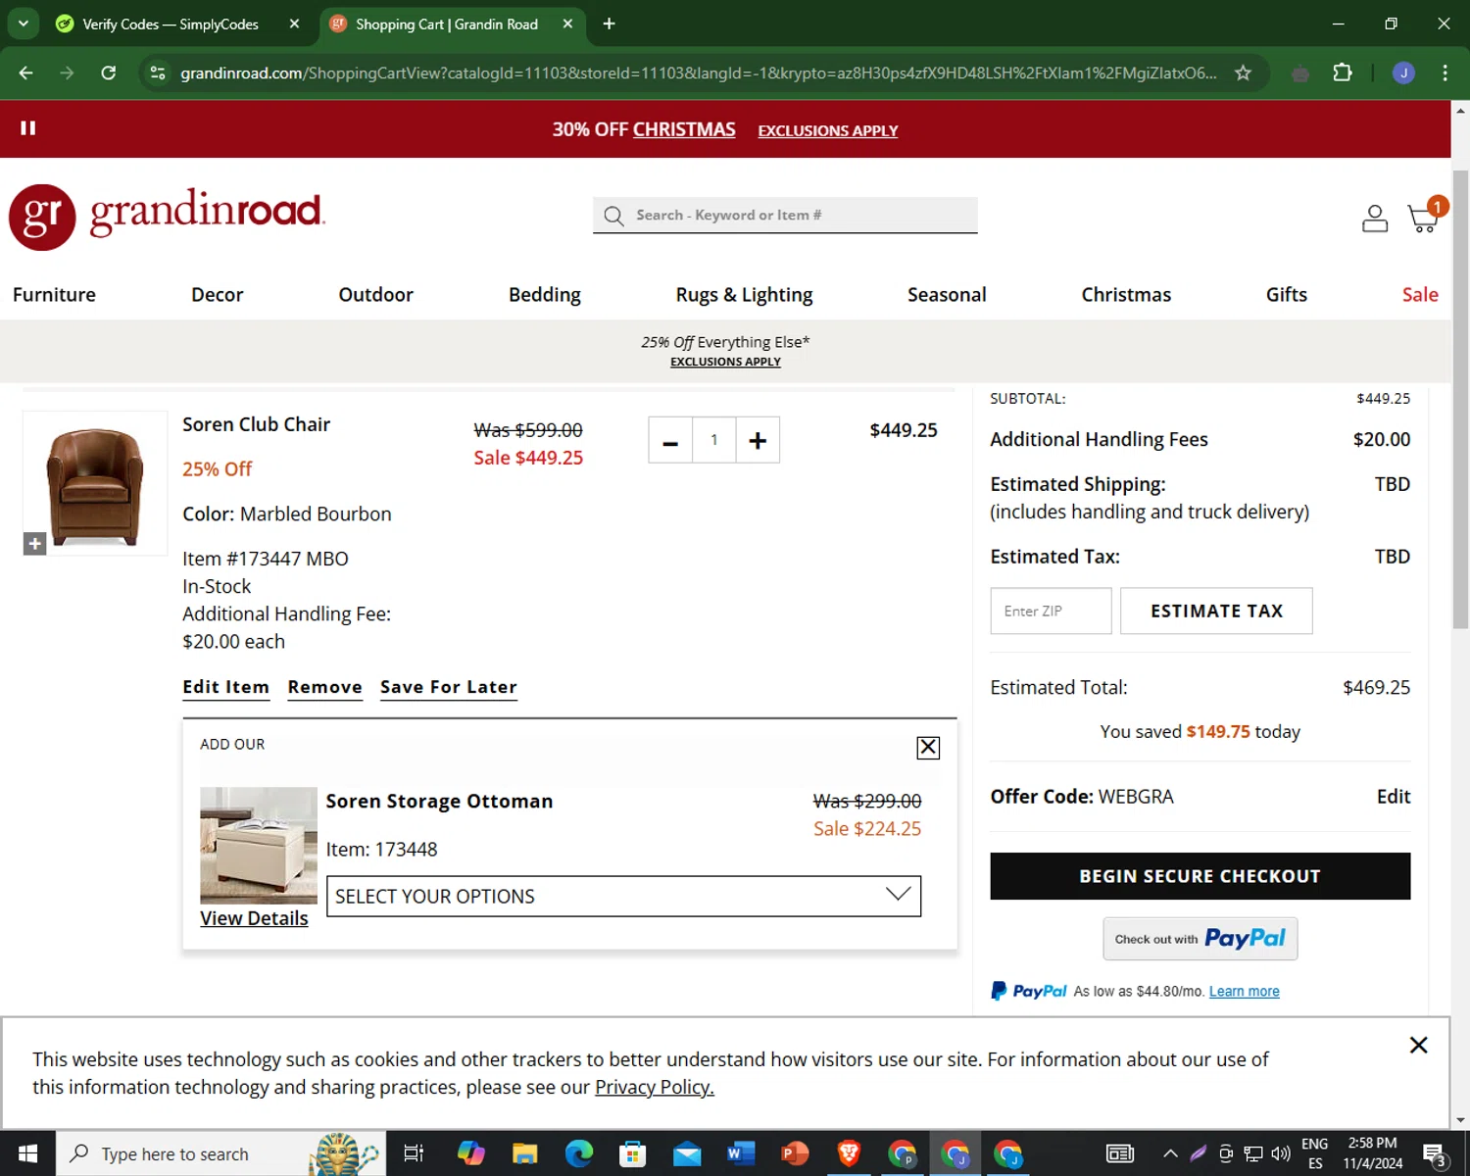View Details of the Storage Ottoman
Screen dimensions: 1470x1176
pyautogui.click(x=254, y=918)
